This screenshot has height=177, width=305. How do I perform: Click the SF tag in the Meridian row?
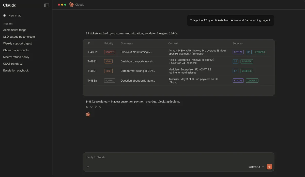[235, 71]
